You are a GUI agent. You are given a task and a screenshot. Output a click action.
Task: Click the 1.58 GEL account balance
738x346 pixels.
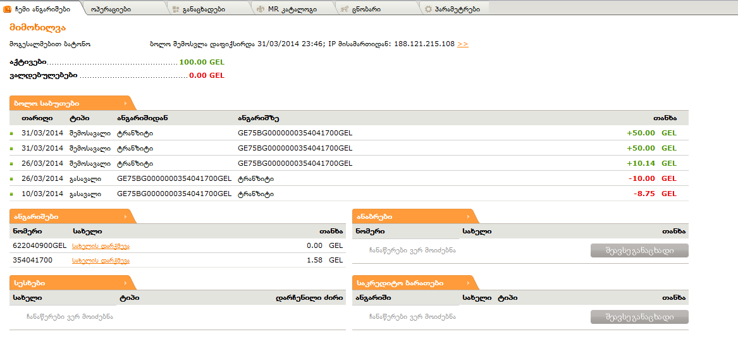pos(325,260)
